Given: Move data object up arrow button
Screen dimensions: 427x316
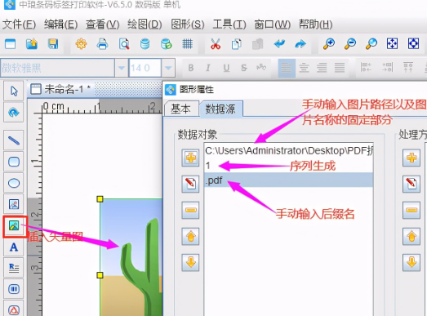Looking at the screenshot, I should [190, 236].
